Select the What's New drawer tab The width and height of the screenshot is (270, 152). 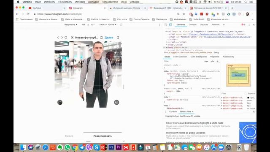186,111
